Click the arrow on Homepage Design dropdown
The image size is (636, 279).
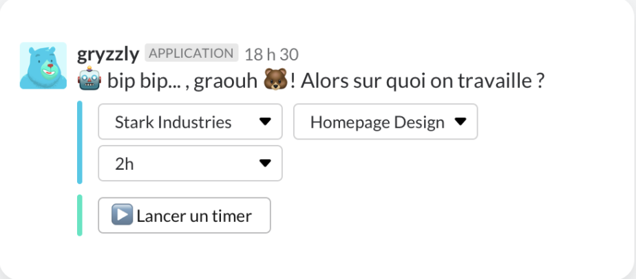pos(460,122)
